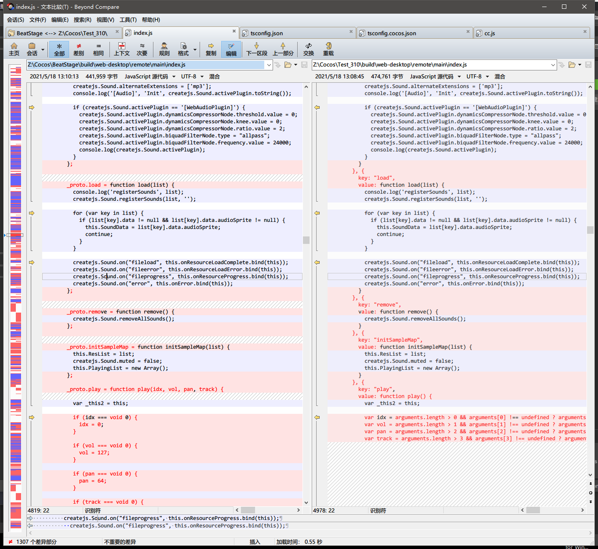Open the 搜索(R) menu
This screenshot has height=549, width=598.
coord(82,20)
